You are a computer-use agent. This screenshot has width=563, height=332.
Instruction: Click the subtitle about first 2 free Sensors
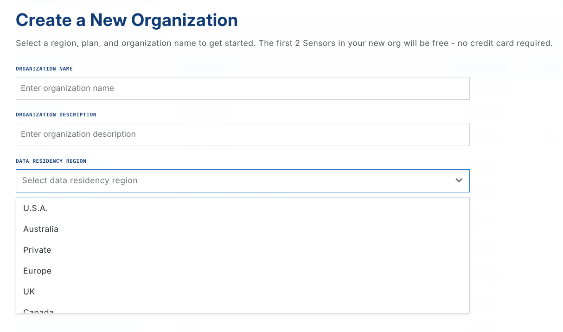click(284, 43)
